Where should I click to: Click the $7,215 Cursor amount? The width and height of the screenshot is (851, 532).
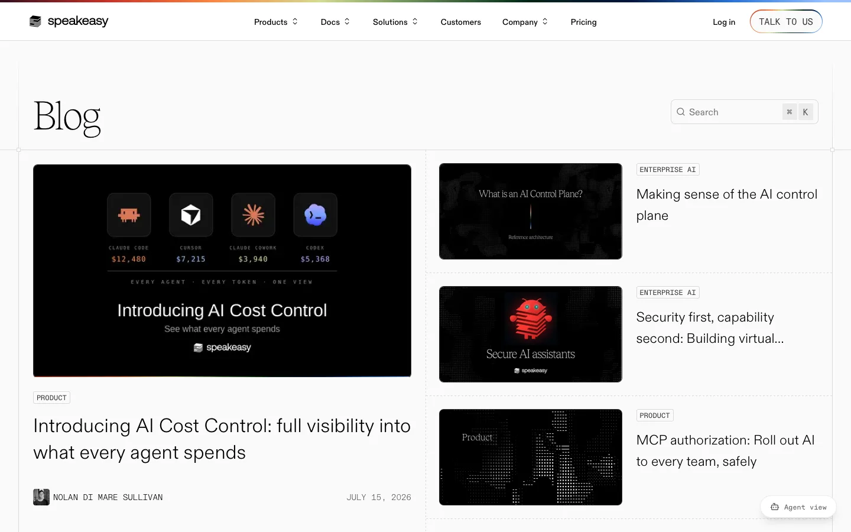191,259
